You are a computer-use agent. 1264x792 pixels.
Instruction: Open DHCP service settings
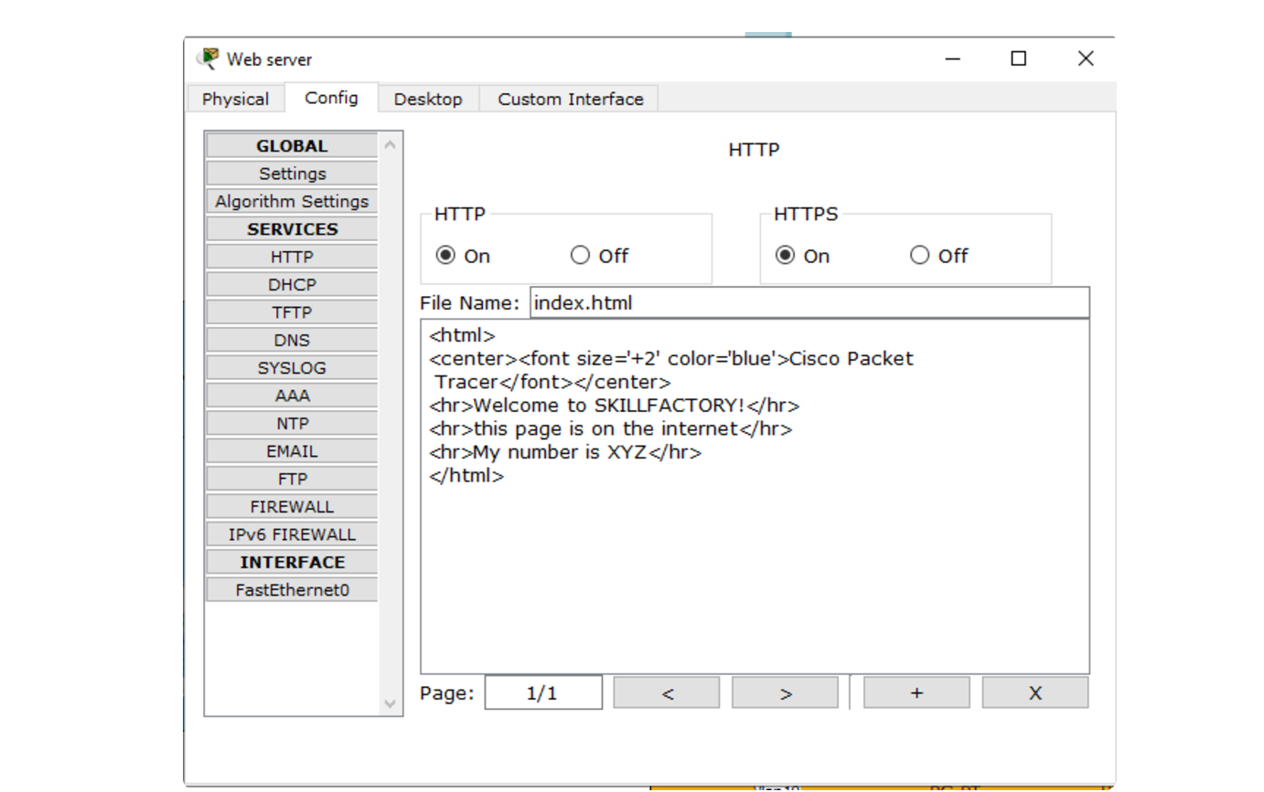coord(292,285)
